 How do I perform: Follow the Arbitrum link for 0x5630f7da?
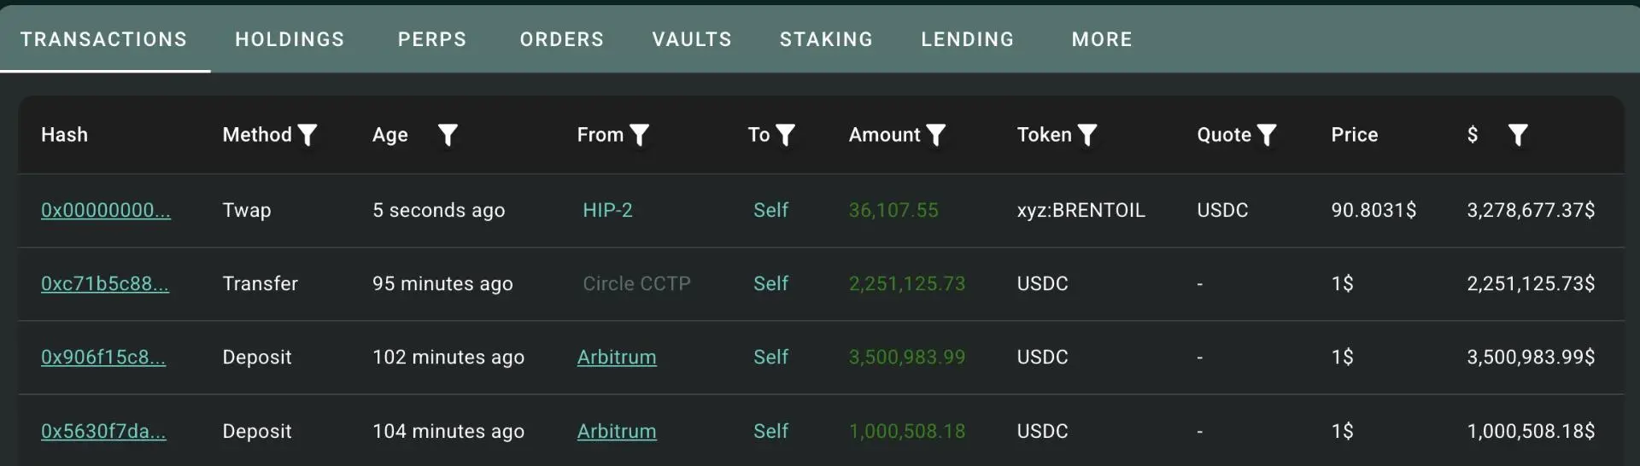(617, 431)
